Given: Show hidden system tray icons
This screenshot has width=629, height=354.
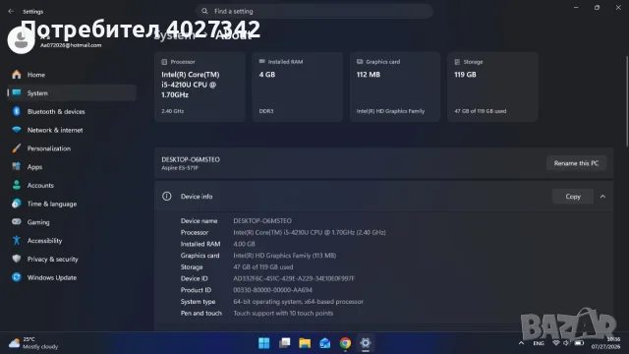Looking at the screenshot, I should pyautogui.click(x=521, y=343).
